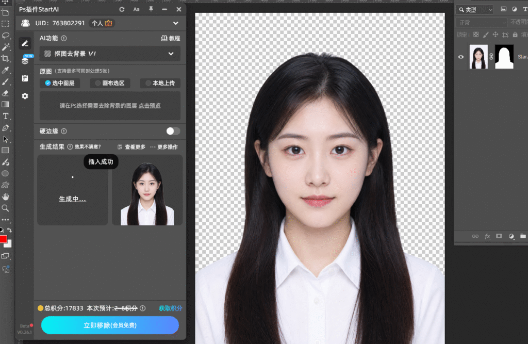The width and height of the screenshot is (528, 344).
Task: Select the Rectangular Marquee tool
Action: [5, 24]
